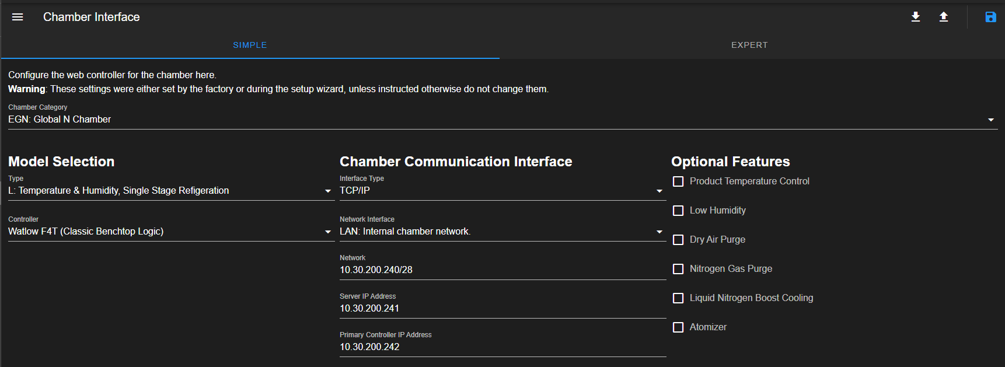Click the Network field 10.30.200.240/28
This screenshot has width=1005, height=367.
tap(502, 270)
